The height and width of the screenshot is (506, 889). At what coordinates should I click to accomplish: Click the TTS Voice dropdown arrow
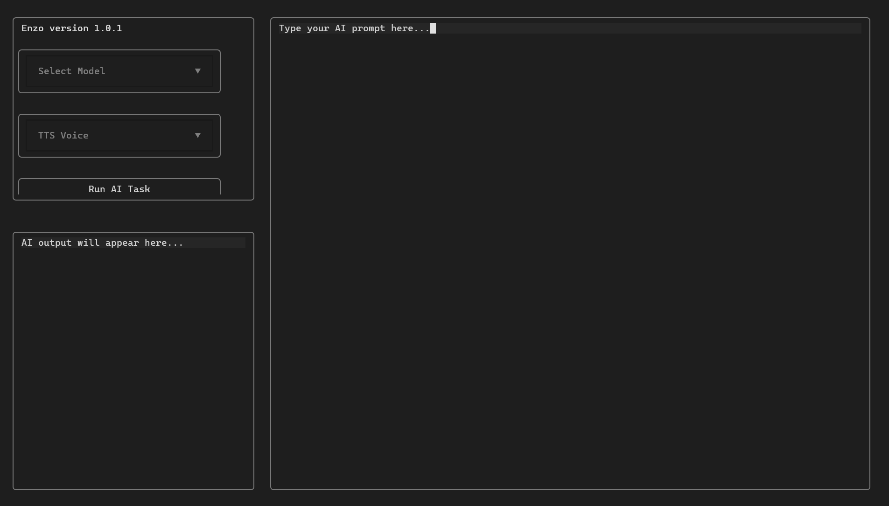(198, 135)
